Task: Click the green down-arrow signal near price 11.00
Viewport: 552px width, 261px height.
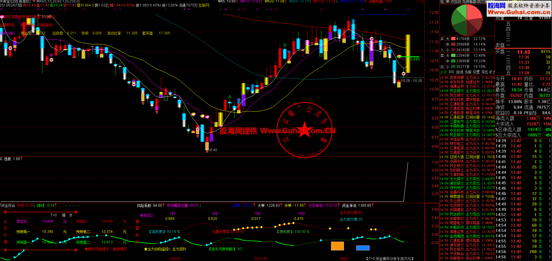Action: point(285,45)
